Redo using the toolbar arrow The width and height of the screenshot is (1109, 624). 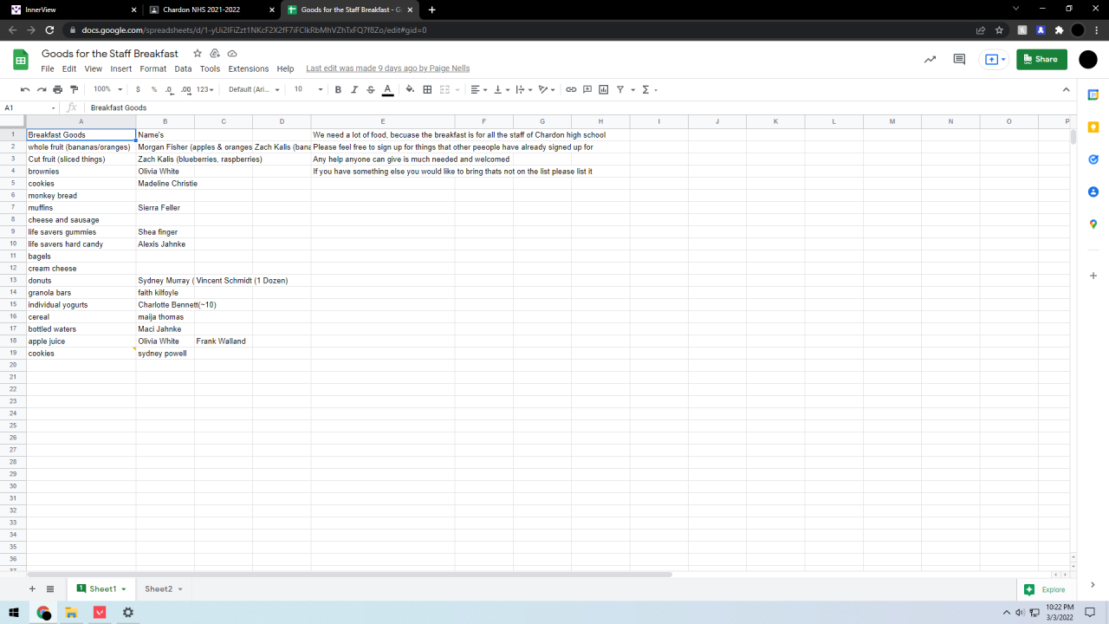click(x=41, y=89)
